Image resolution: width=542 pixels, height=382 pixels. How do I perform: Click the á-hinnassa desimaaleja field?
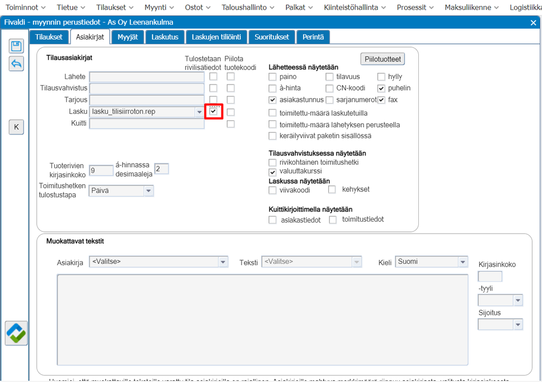click(162, 169)
